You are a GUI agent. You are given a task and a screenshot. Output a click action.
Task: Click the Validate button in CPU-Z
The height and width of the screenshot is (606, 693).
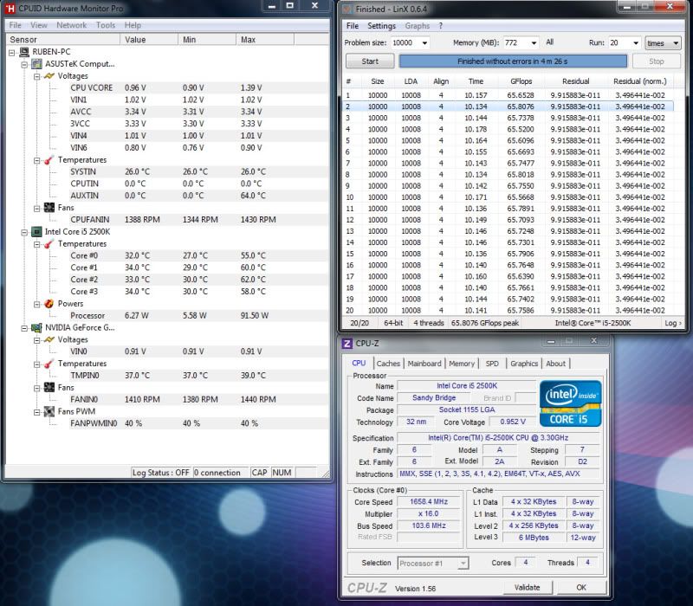click(x=528, y=588)
